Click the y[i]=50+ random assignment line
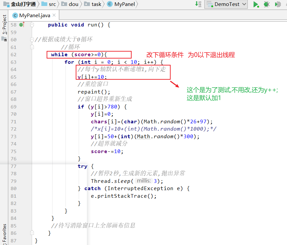The height and width of the screenshot is (245, 287). coord(145,137)
